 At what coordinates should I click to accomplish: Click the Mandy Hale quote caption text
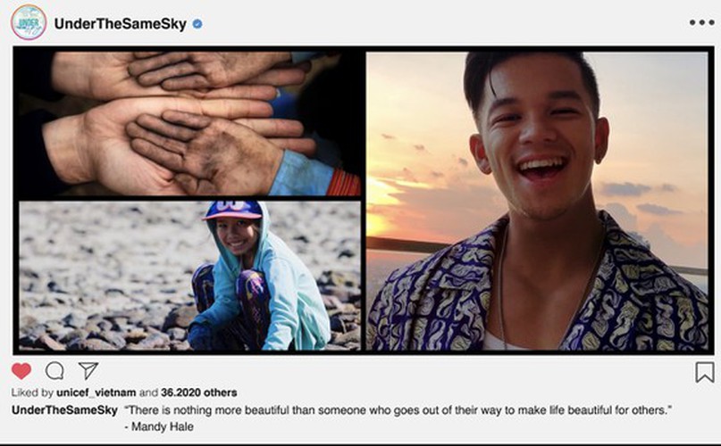(x=398, y=410)
